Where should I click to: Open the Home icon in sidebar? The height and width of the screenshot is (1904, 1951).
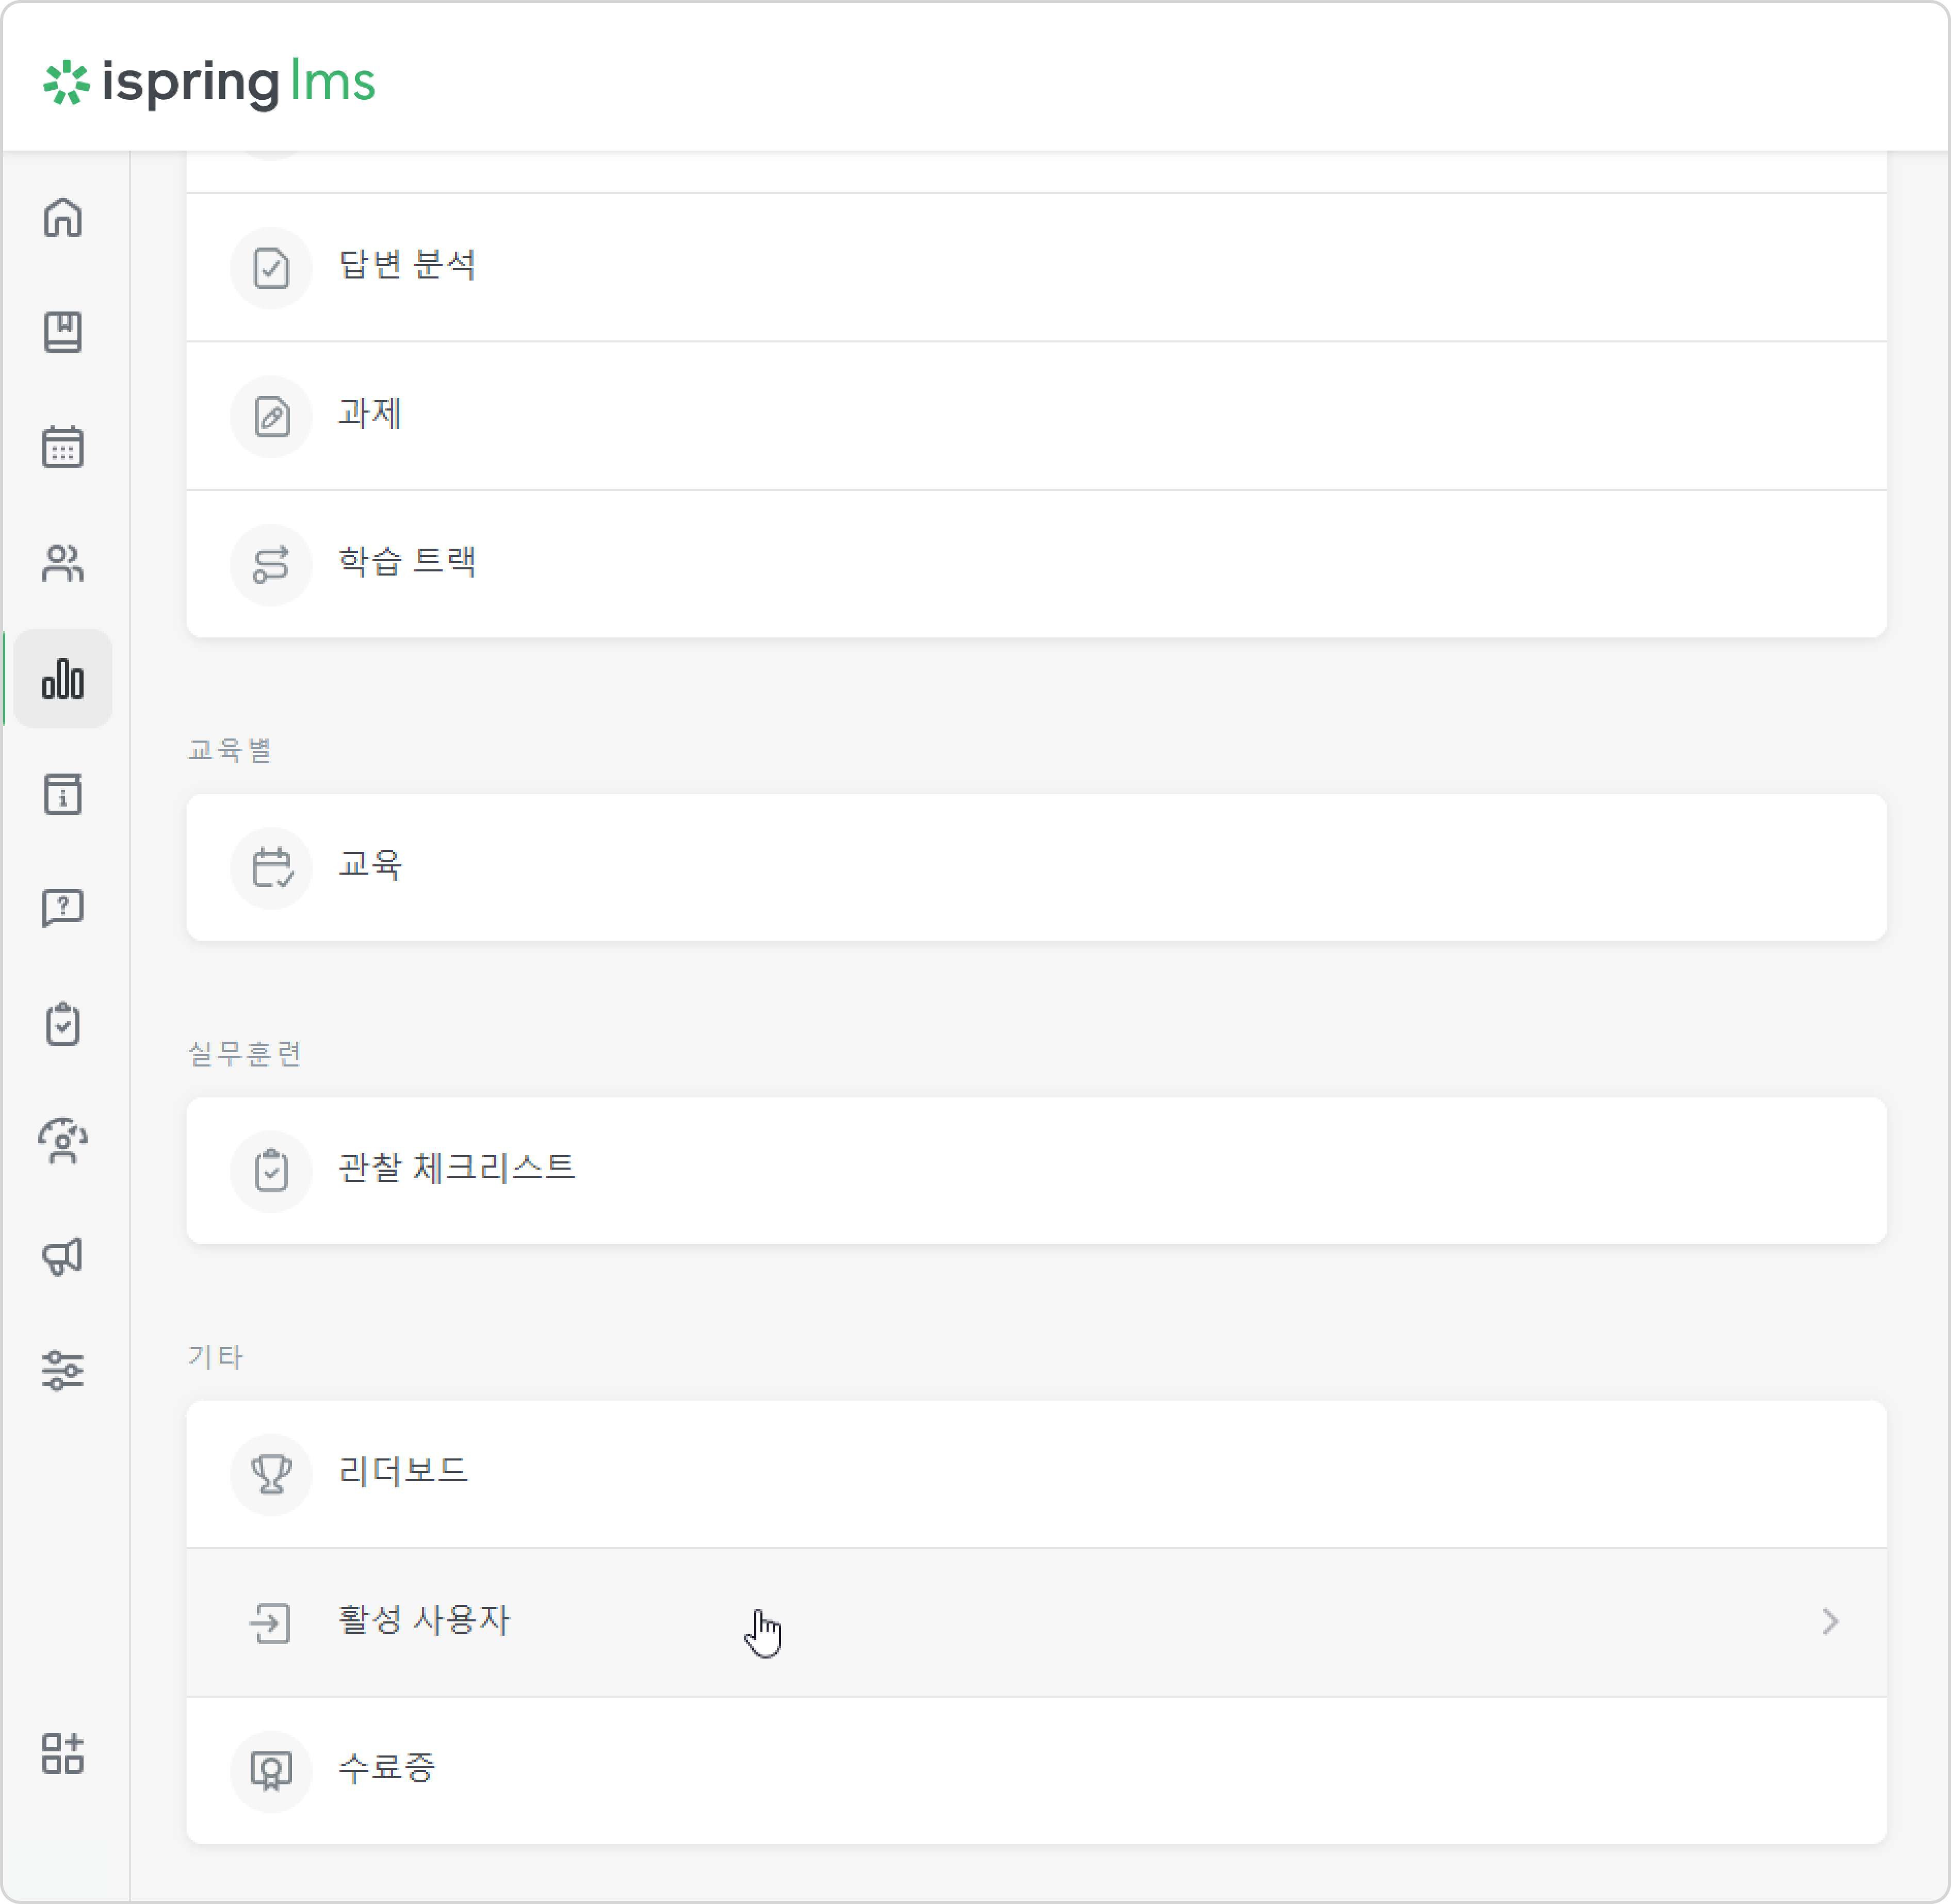click(x=63, y=217)
